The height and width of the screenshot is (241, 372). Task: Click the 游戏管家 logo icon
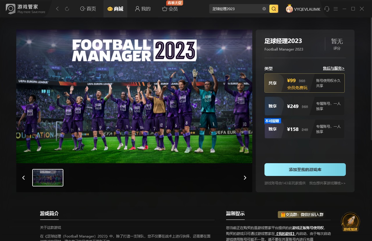coord(11,9)
